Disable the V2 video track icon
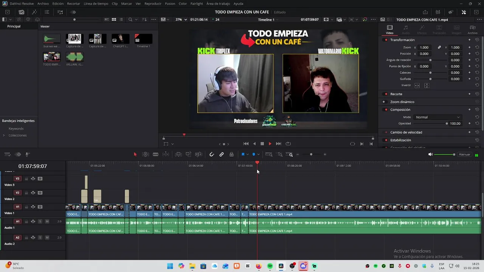The image size is (484, 272). (x=40, y=193)
